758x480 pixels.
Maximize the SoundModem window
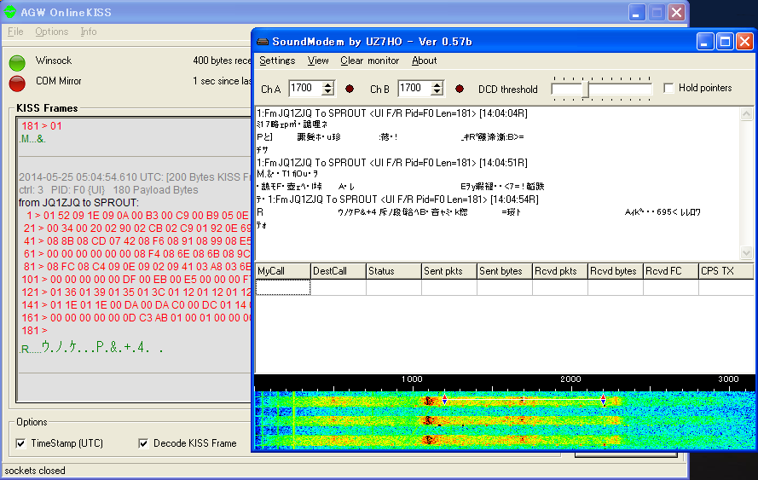tap(725, 42)
